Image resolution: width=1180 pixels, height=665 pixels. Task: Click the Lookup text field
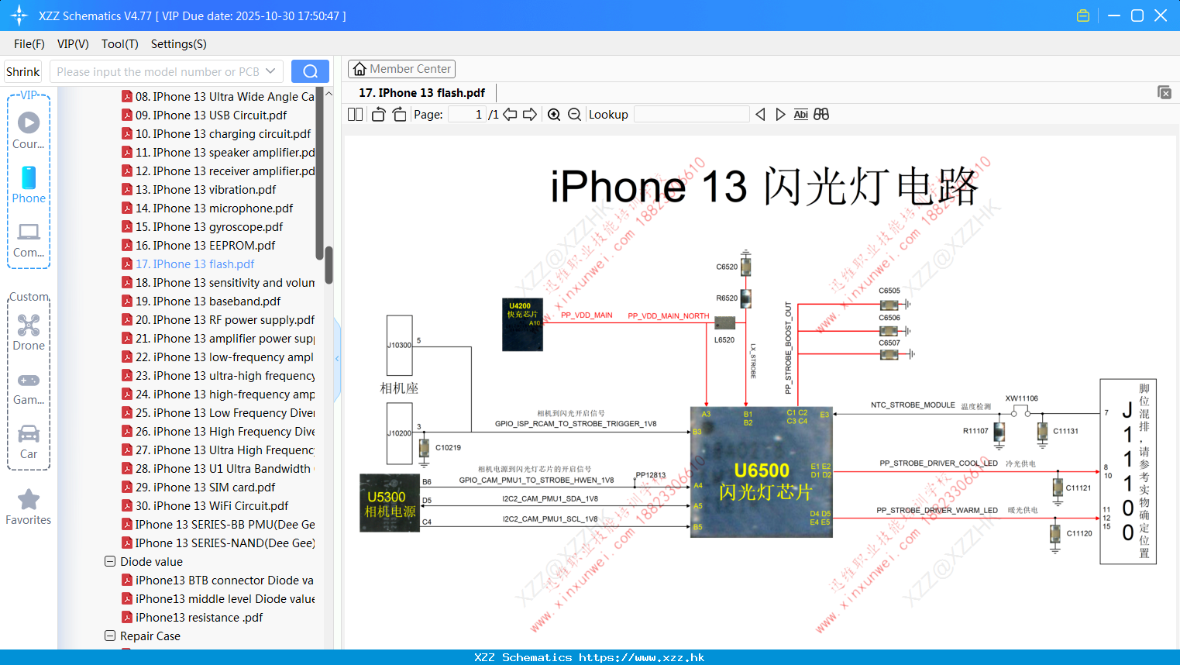tap(692, 114)
